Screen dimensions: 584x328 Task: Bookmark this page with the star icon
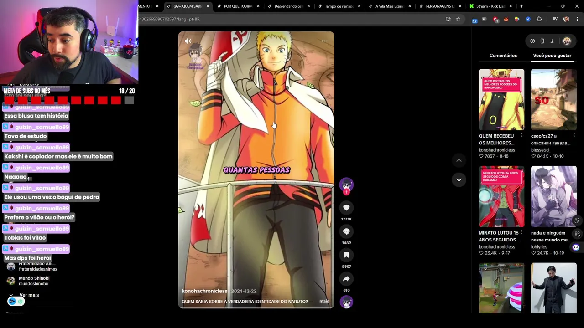tap(458, 19)
